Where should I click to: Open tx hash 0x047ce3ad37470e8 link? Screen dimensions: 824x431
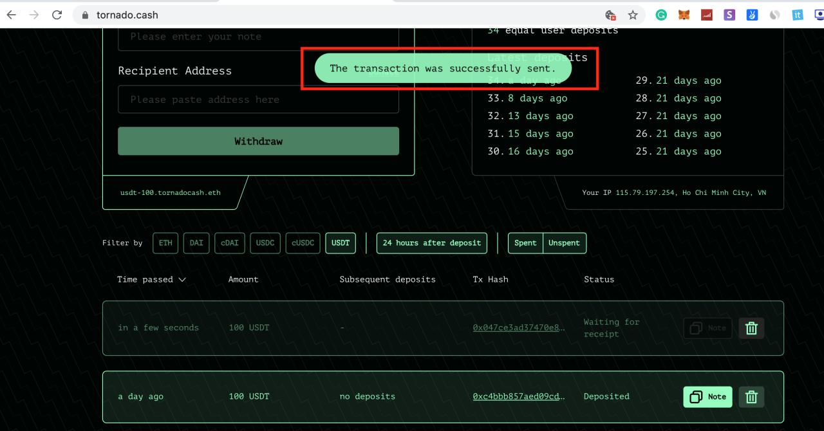(518, 327)
